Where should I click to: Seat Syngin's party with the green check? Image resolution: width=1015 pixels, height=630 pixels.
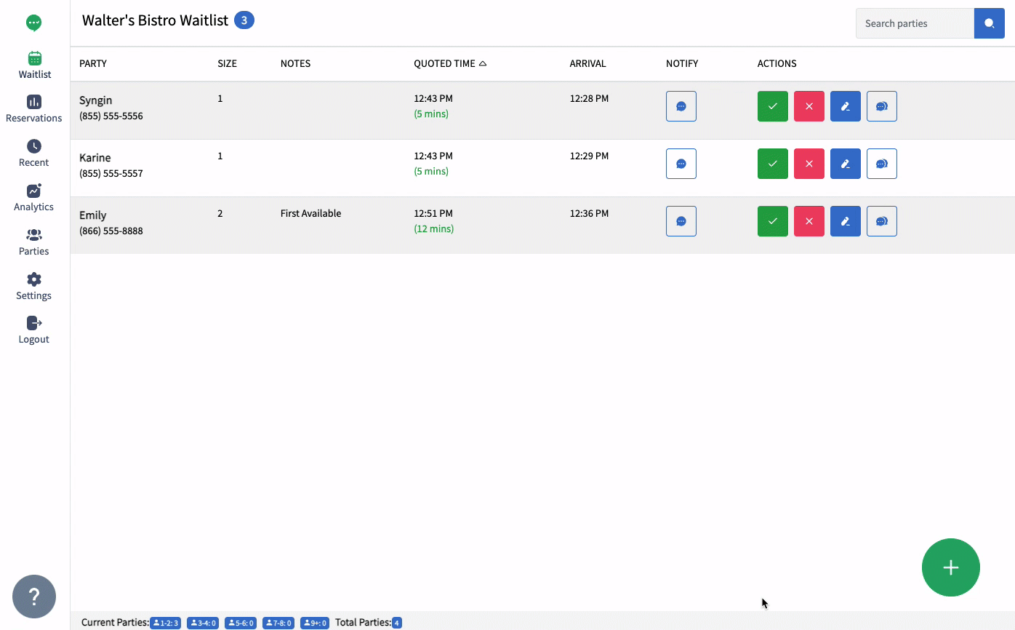772,105
